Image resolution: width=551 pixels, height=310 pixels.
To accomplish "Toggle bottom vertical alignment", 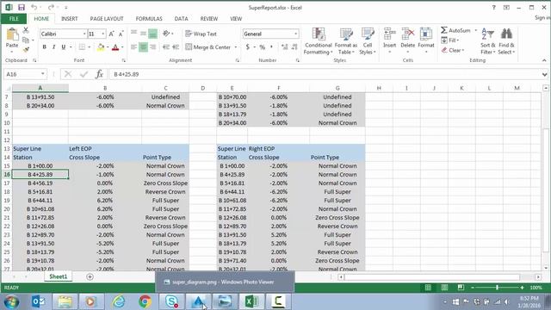I will pos(153,34).
